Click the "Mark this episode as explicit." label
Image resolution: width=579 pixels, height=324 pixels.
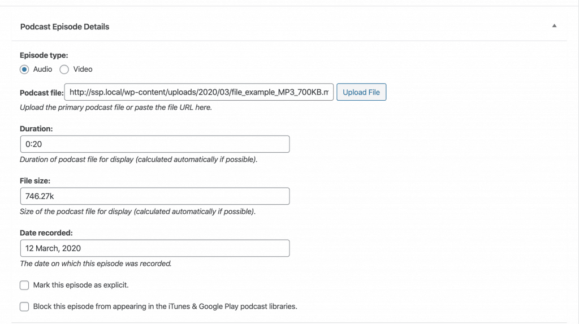click(81, 285)
